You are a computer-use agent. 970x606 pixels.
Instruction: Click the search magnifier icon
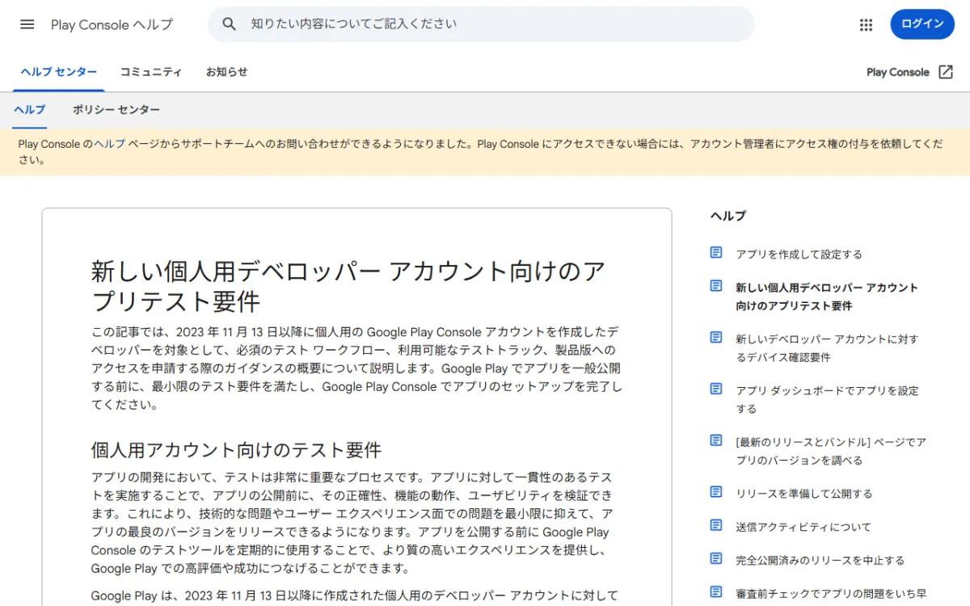pyautogui.click(x=230, y=24)
